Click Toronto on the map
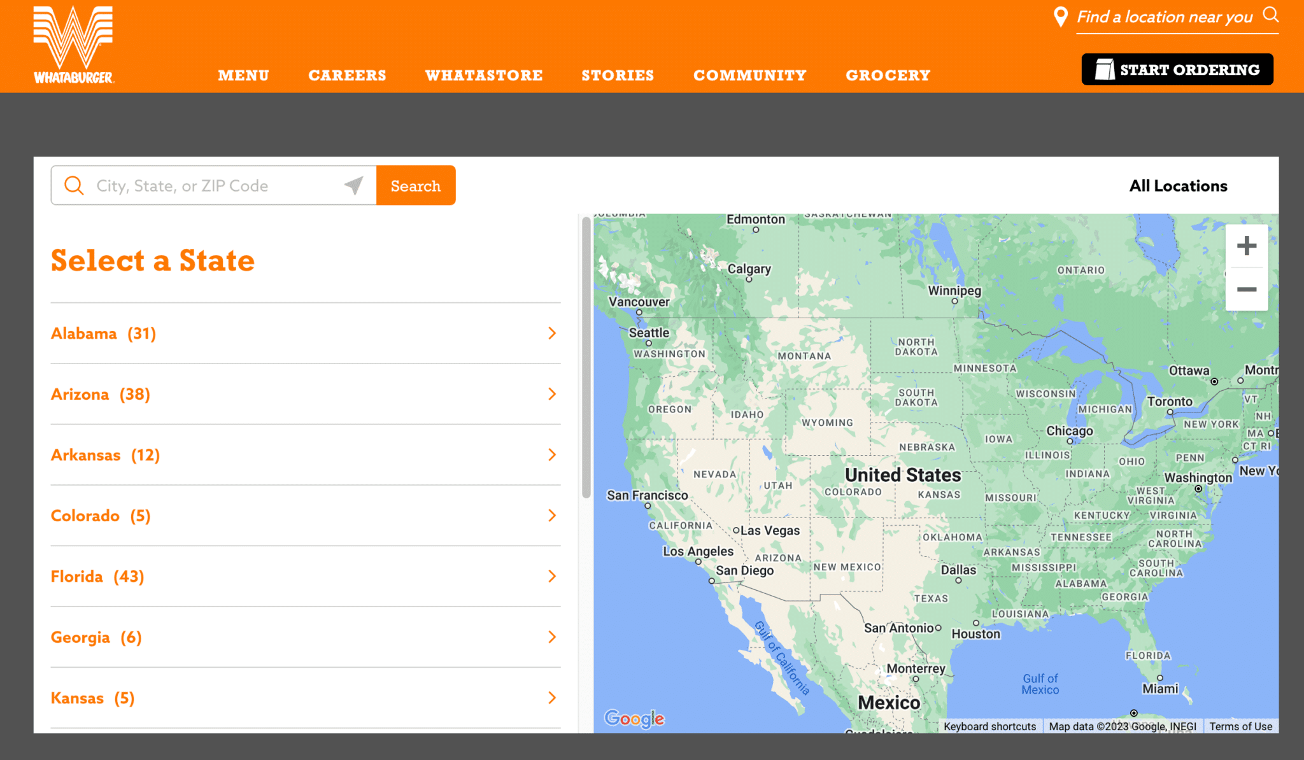 coord(1170,402)
